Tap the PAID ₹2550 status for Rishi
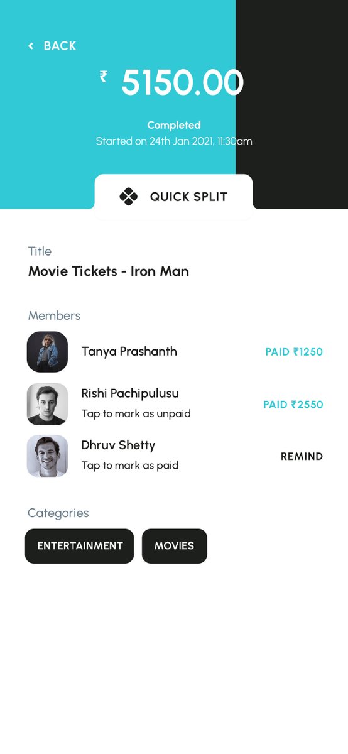 click(293, 405)
